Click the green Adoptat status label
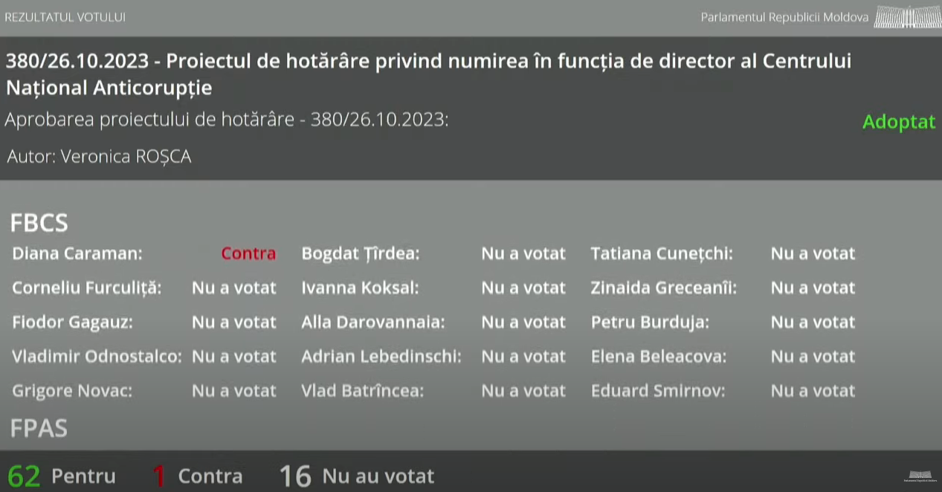 click(x=899, y=122)
